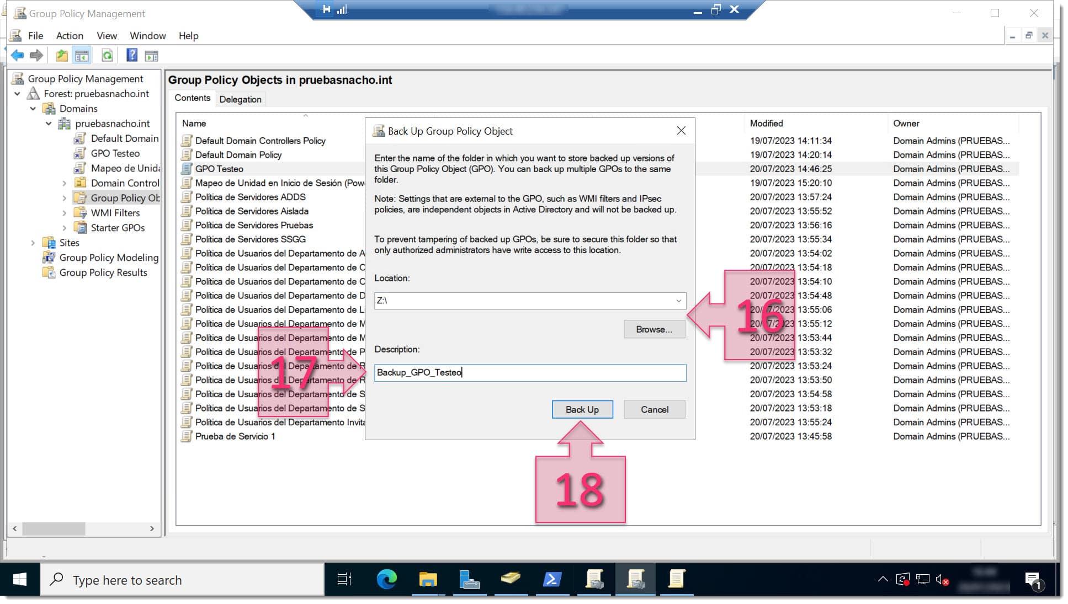
Task: Click File Explorer icon in taskbar
Action: 428,580
